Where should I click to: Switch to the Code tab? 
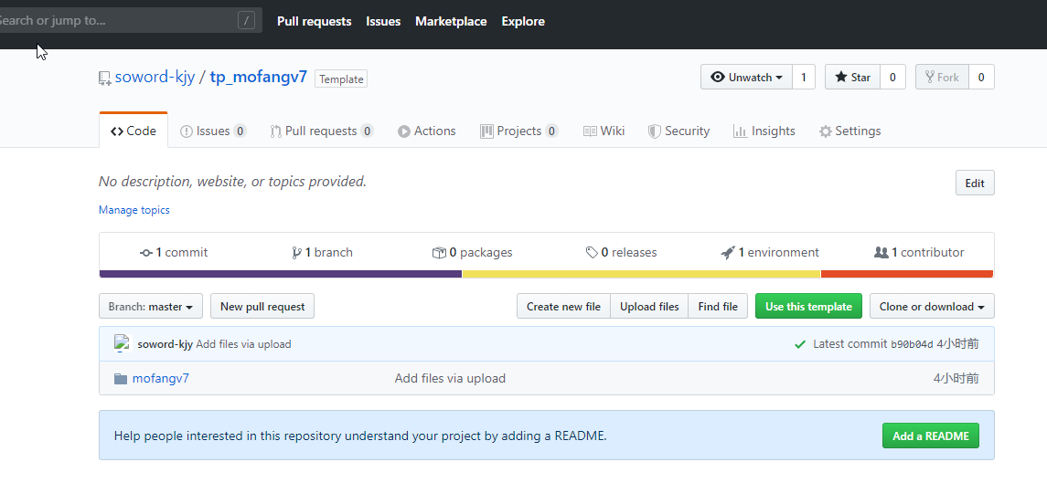[x=134, y=131]
